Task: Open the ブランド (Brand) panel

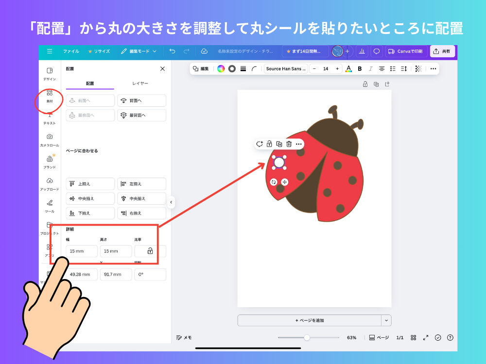Action: [50, 162]
